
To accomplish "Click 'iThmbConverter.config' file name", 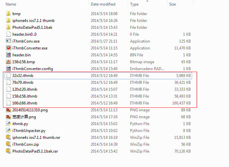I will [x=33, y=69].
